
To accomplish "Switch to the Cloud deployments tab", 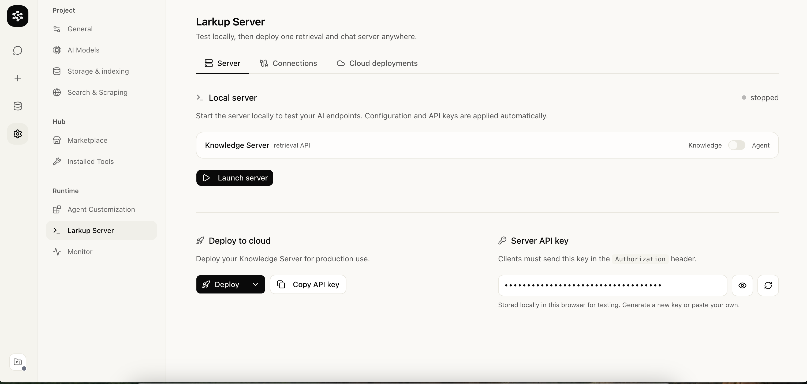I will [377, 63].
